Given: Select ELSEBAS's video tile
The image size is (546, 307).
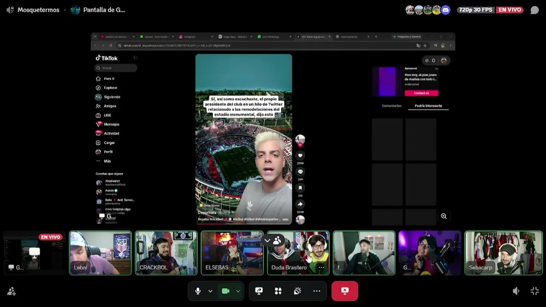Looking at the screenshot, I should tap(232, 253).
